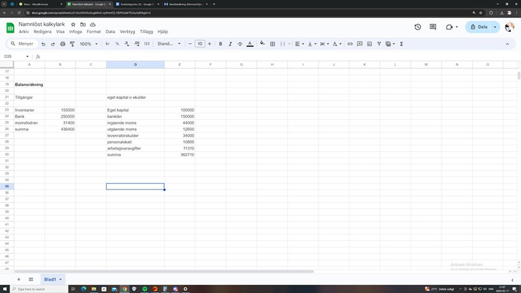The image size is (521, 293).
Task: Click the print icon in toolbar
Action: [63, 44]
